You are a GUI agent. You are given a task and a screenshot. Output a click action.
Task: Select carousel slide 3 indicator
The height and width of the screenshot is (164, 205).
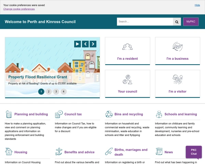coord(56,92)
